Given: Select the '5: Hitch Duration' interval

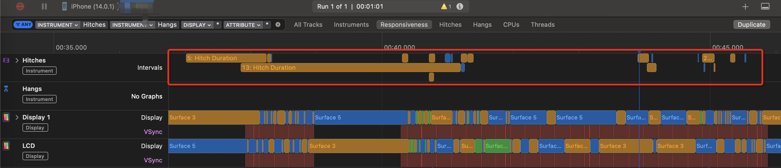Looking at the screenshot, I should point(226,58).
